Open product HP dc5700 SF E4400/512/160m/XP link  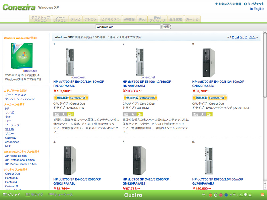[218, 82]
